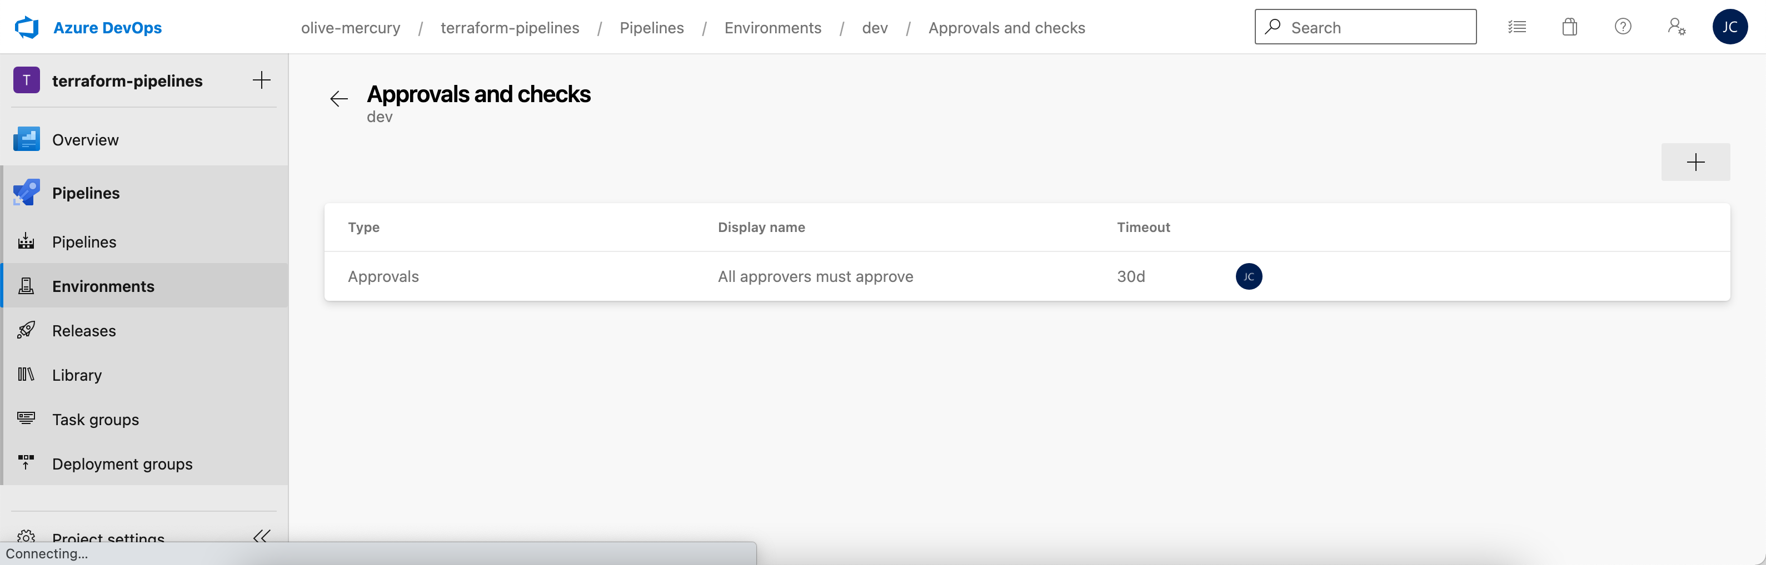The image size is (1766, 565).
Task: Click the Type column header
Action: tap(363, 228)
